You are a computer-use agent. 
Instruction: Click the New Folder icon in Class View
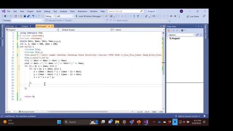click(169, 31)
